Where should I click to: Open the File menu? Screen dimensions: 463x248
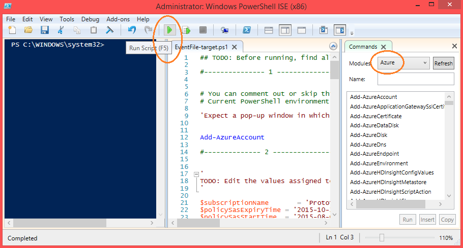(11, 19)
